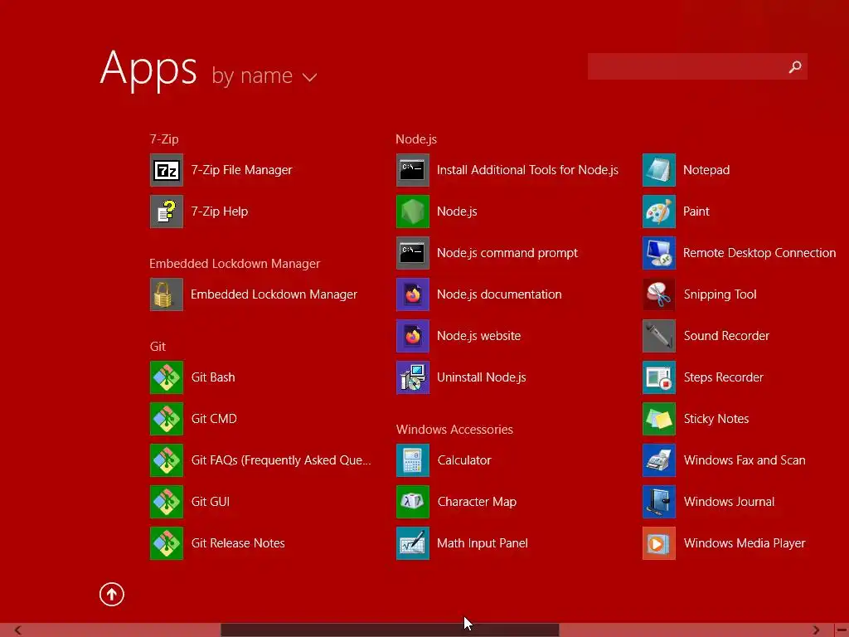The image size is (849, 637).
Task: Open the 7-Zip File Manager icon
Action: (166, 170)
